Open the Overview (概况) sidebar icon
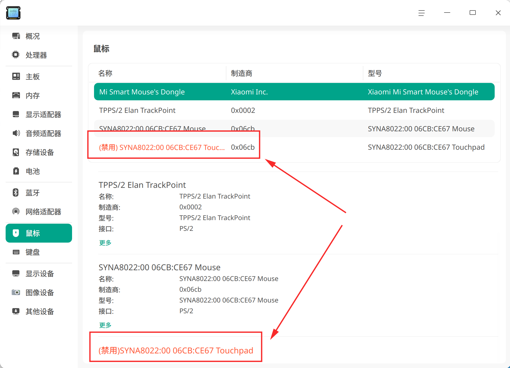 pyautogui.click(x=16, y=36)
